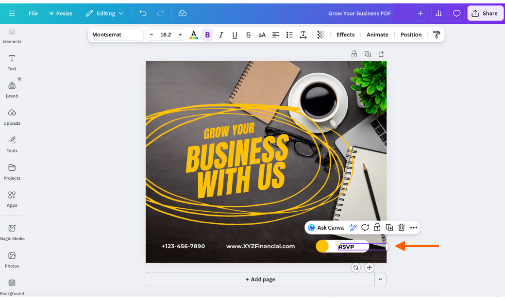Image resolution: width=505 pixels, height=300 pixels.
Task: Lock the selected element
Action: pos(377,227)
